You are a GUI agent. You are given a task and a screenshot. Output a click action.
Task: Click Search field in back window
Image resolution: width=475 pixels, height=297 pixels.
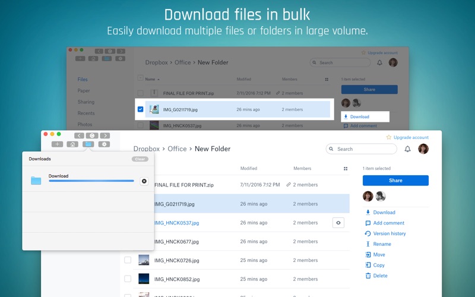click(x=340, y=62)
